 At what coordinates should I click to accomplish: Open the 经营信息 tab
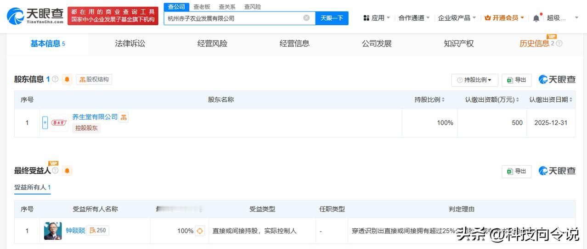click(x=294, y=44)
